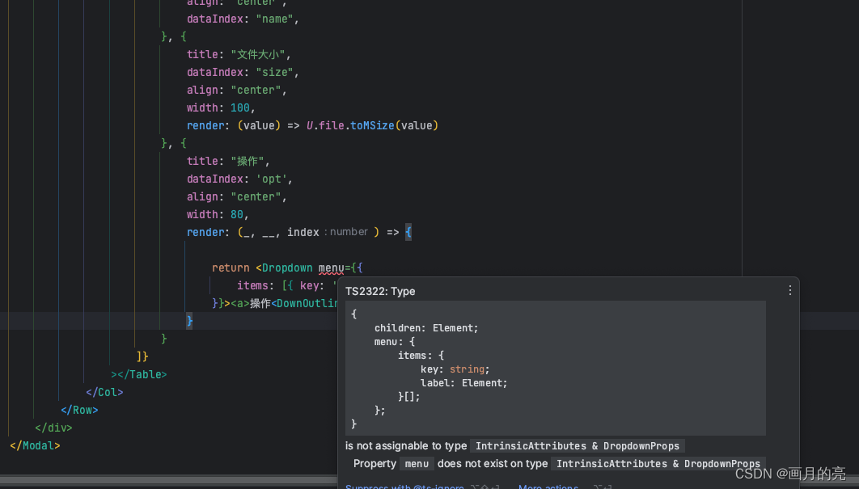The width and height of the screenshot is (859, 489).
Task: Click the closing "]}" bracket above </Table>
Action: pyautogui.click(x=142, y=356)
